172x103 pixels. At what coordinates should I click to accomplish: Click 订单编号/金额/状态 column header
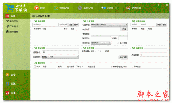click(x=119, y=66)
